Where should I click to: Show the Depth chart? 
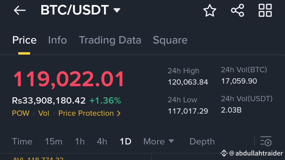click(x=202, y=142)
